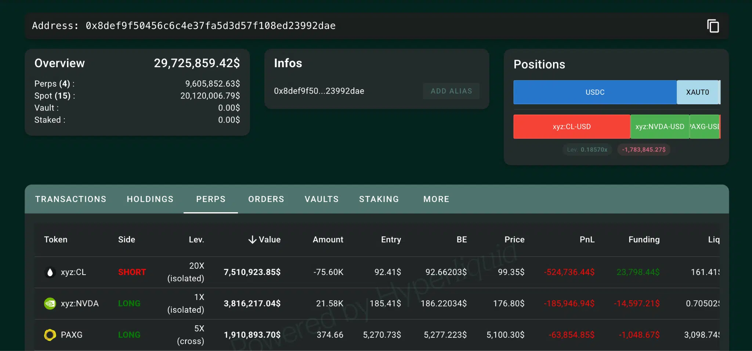Image resolution: width=752 pixels, height=351 pixels.
Task: Click the red xyz:CL-USD position bar
Action: pyautogui.click(x=571, y=127)
